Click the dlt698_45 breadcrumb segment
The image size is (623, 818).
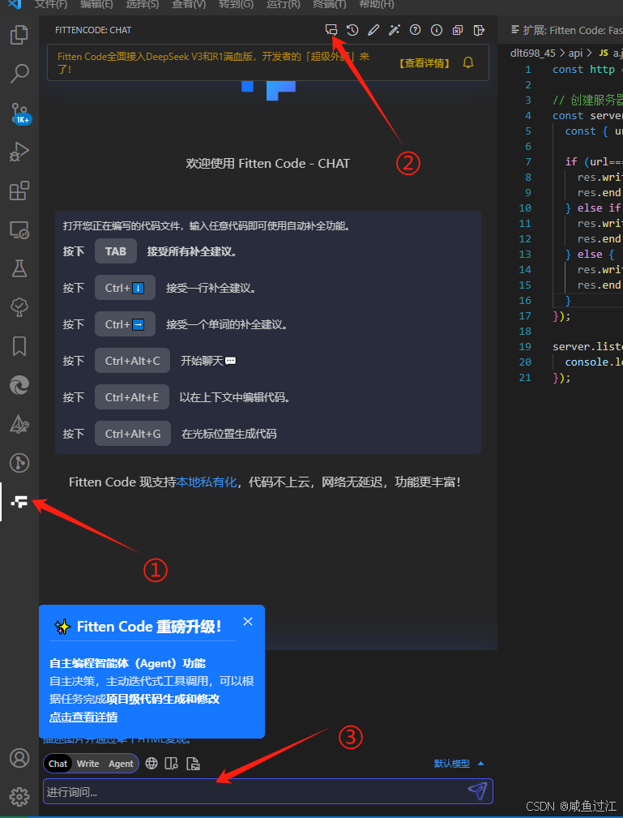click(533, 54)
